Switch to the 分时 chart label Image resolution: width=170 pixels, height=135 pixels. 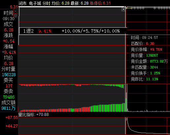(46, 3)
